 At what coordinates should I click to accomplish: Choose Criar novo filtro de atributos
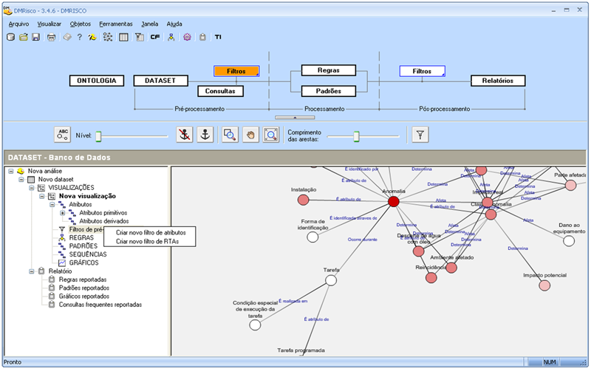(151, 232)
